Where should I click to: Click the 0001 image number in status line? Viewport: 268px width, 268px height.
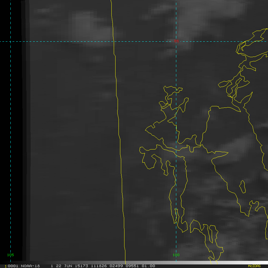[x=13, y=266]
